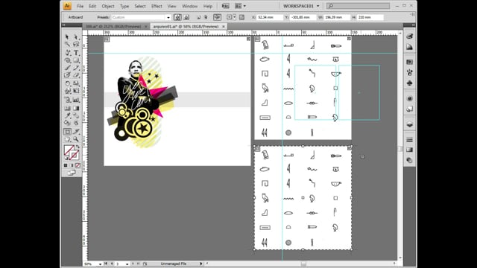This screenshot has height=268, width=477.
Task: Close the arquivo01.ai document tab
Action: pos(224,27)
